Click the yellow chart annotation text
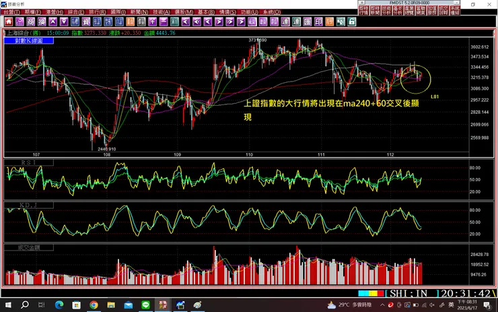The width and height of the screenshot is (498, 312). click(x=331, y=110)
